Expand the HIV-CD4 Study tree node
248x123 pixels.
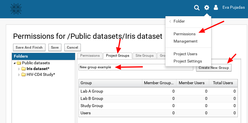coord(19,75)
